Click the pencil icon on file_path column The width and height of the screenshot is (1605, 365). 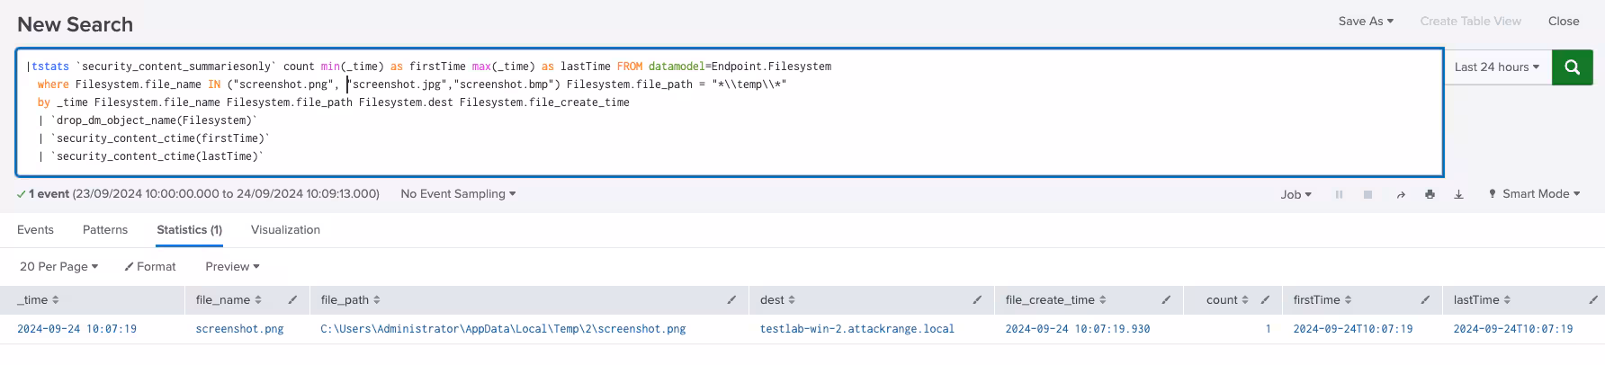[731, 300]
